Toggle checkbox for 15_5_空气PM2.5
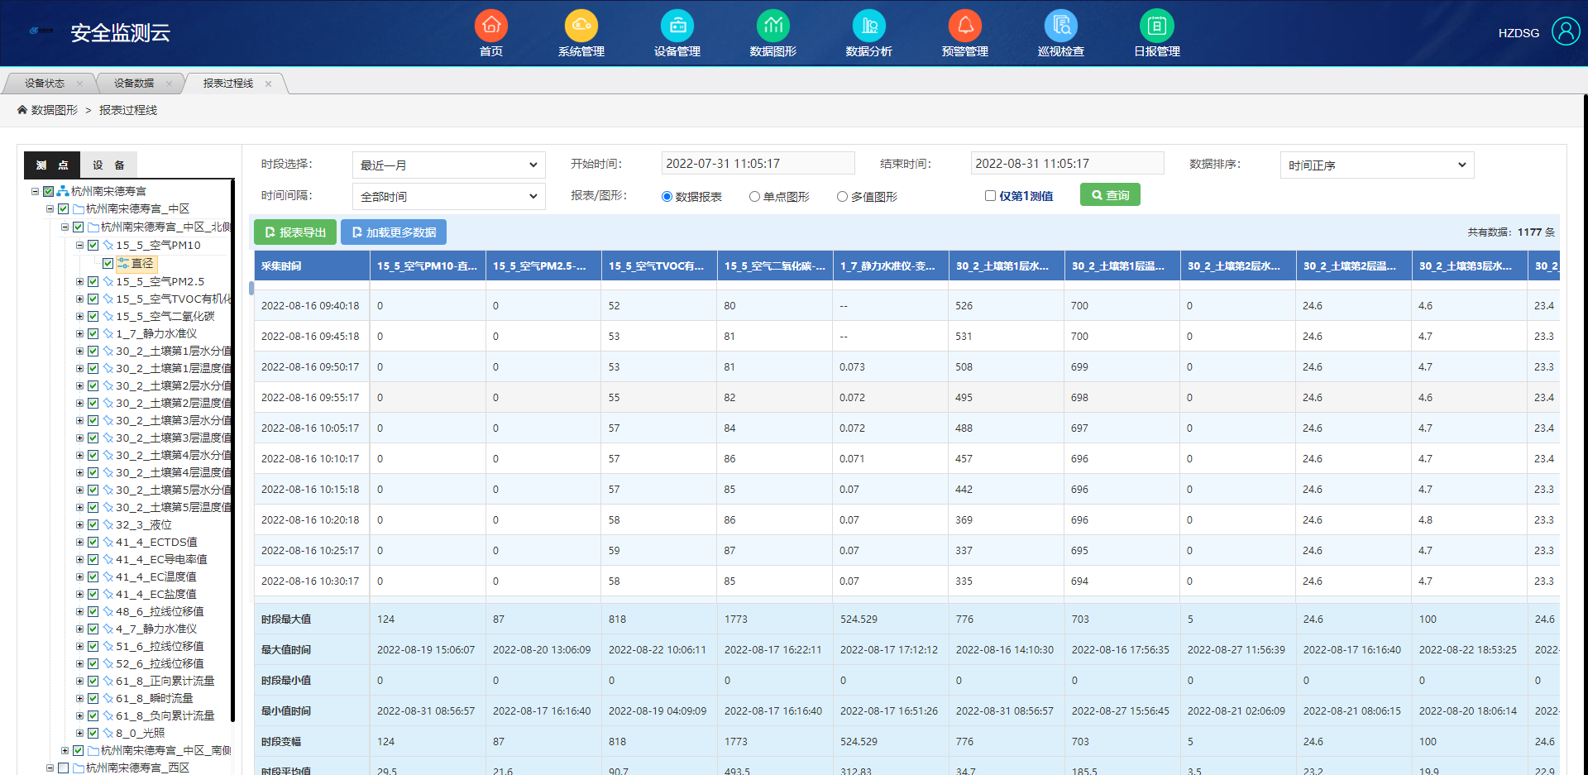The image size is (1588, 775). click(x=93, y=282)
